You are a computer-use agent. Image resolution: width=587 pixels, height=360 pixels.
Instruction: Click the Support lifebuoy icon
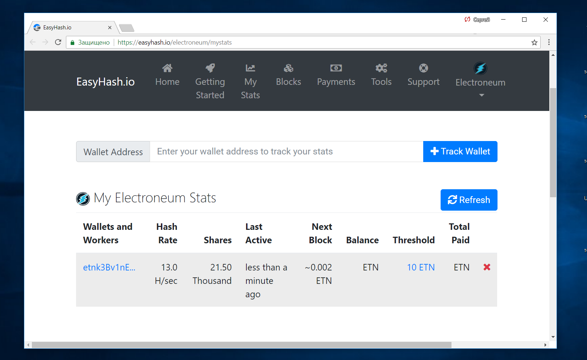(x=424, y=68)
